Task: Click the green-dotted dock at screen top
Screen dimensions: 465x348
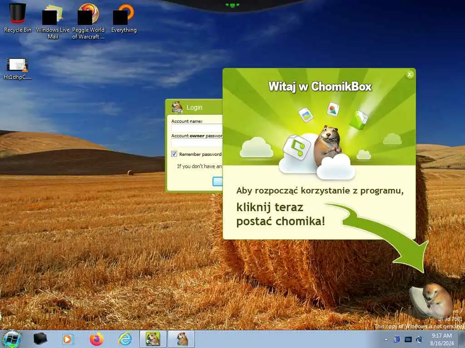Action: tap(232, 5)
